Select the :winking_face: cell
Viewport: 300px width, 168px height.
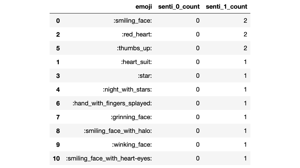[132, 145]
